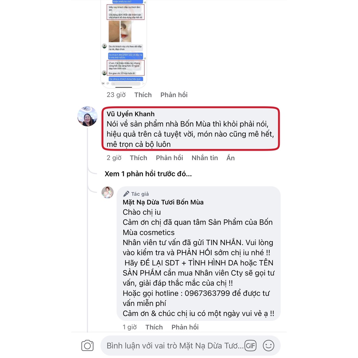Open the emoji smiley picker
This screenshot has height=358, width=358.
tap(268, 345)
